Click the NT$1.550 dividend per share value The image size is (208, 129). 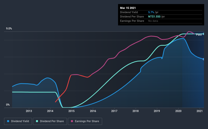tap(154, 17)
